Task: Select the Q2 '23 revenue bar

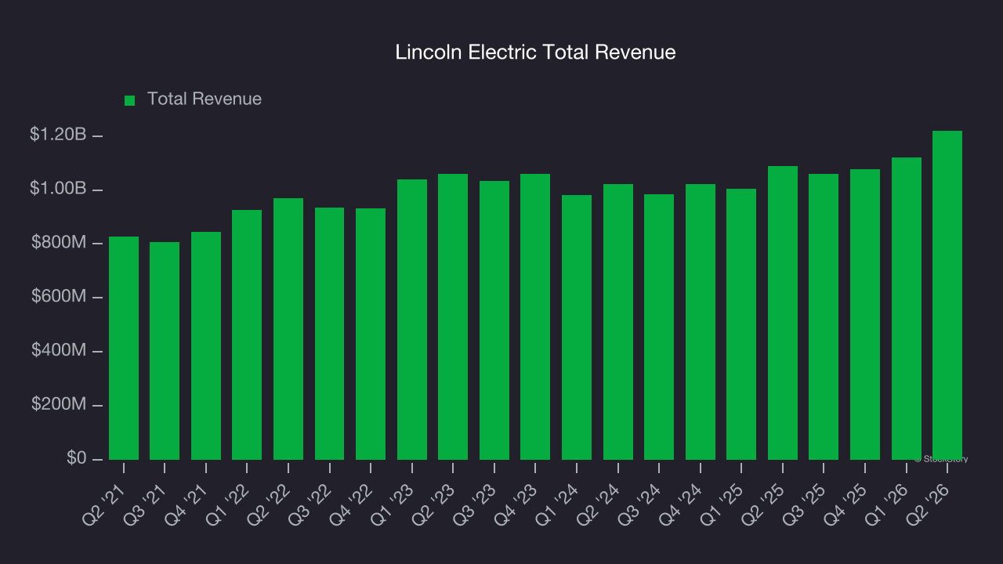Action: pyautogui.click(x=453, y=316)
